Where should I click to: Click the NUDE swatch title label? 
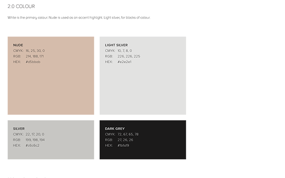click(x=18, y=45)
